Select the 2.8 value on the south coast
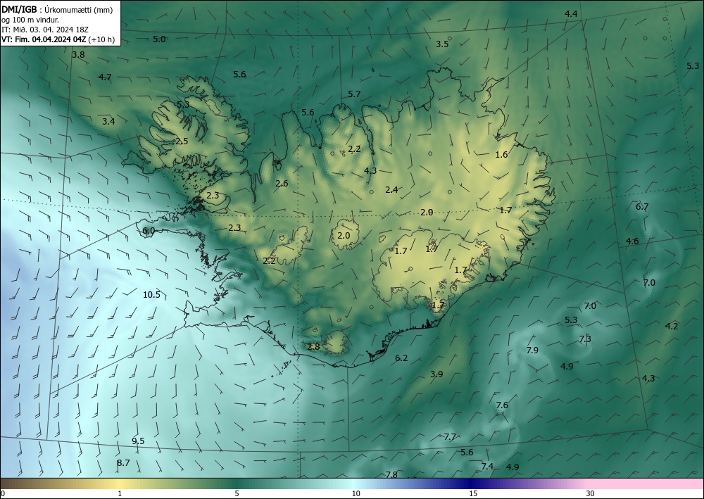Screen dimensions: 704x499 pyautogui.click(x=313, y=346)
